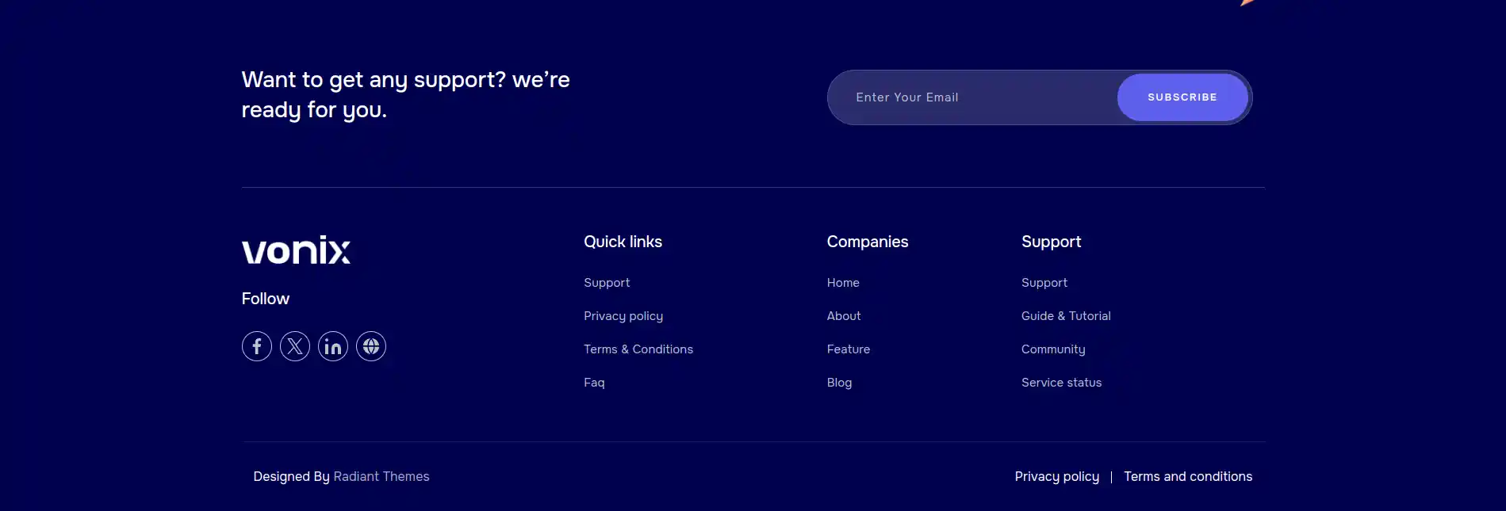Open Support under Quick links
The width and height of the screenshot is (1506, 511).
(607, 283)
